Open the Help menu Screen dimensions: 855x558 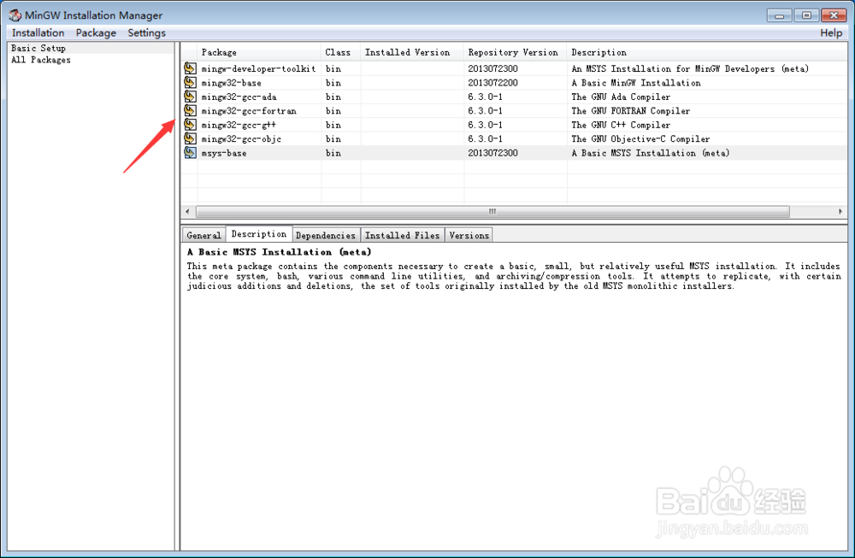pos(831,32)
